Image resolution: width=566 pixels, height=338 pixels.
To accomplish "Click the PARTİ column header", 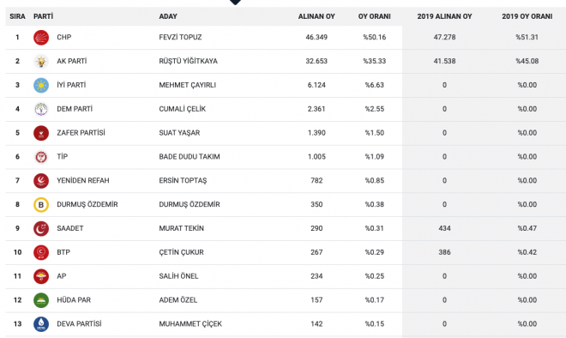I will coord(44,16).
